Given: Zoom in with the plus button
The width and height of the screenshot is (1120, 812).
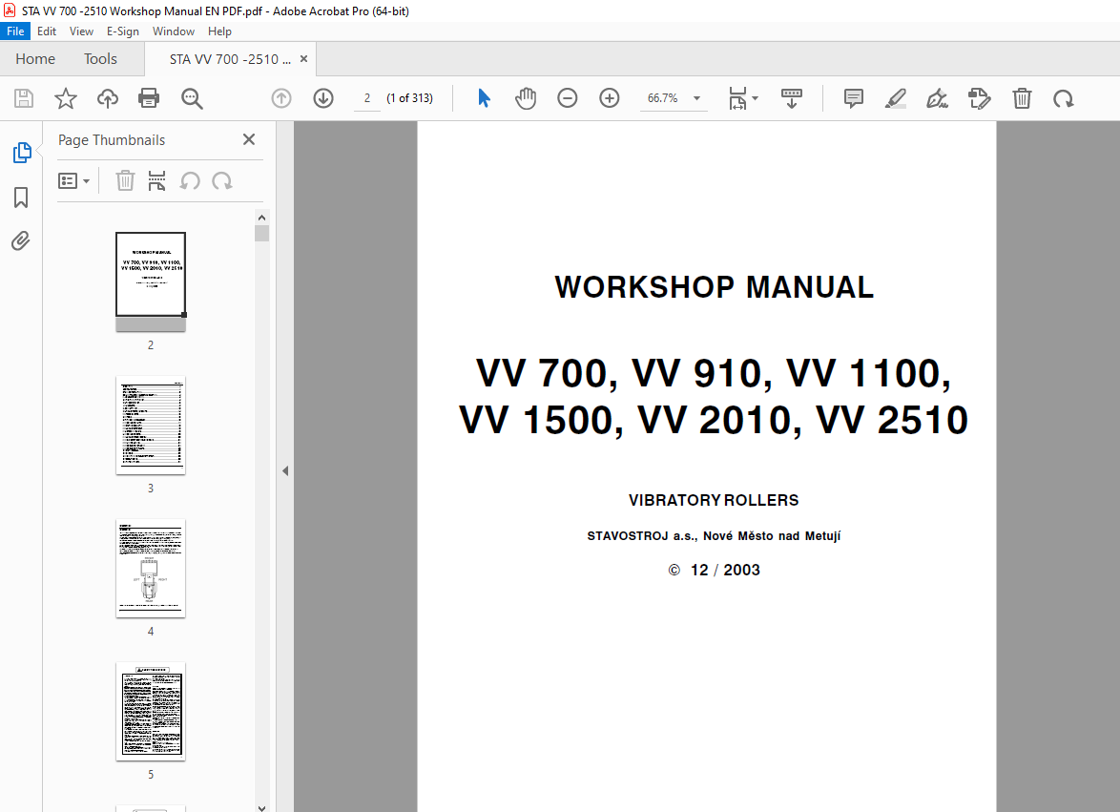Looking at the screenshot, I should (610, 98).
